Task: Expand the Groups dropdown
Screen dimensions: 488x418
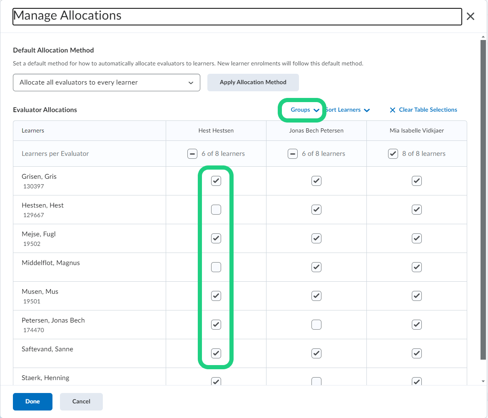Action: tap(305, 110)
